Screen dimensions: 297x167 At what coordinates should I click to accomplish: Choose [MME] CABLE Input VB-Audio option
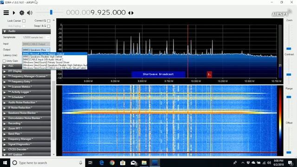point(55,59)
